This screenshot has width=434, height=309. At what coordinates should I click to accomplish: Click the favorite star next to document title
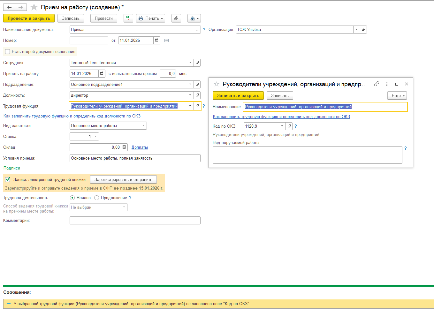point(34,7)
